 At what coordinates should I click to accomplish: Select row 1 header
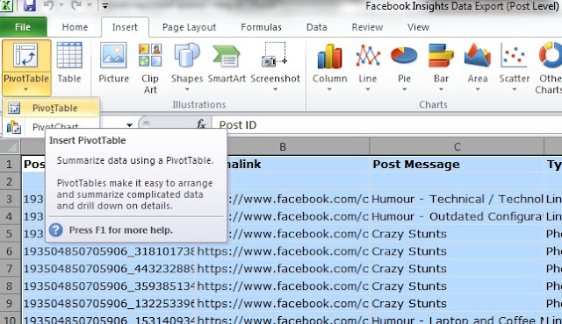[x=10, y=165]
